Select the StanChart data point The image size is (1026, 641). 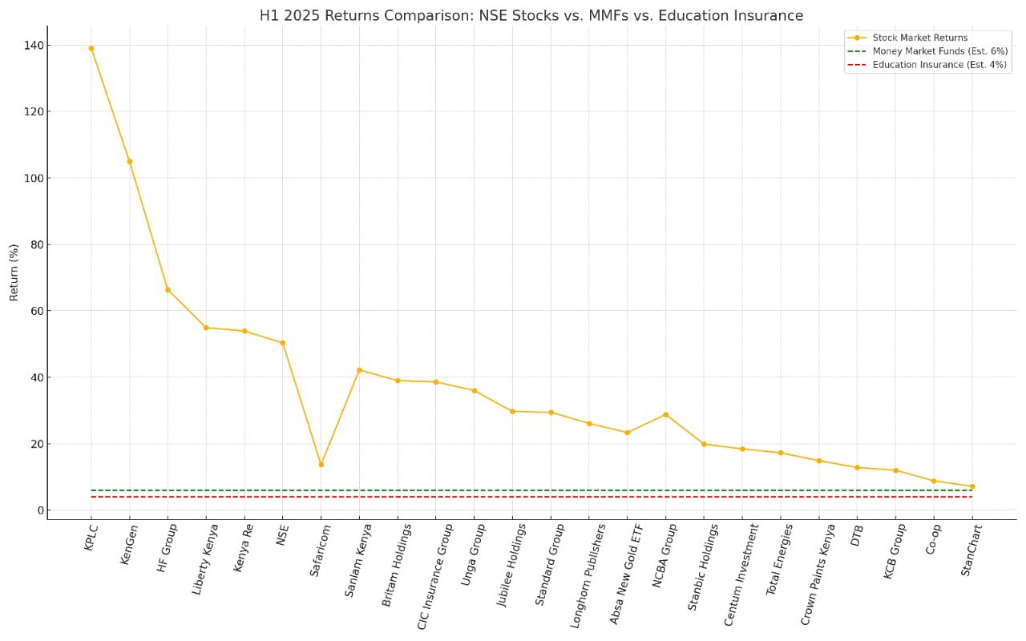[x=972, y=486]
